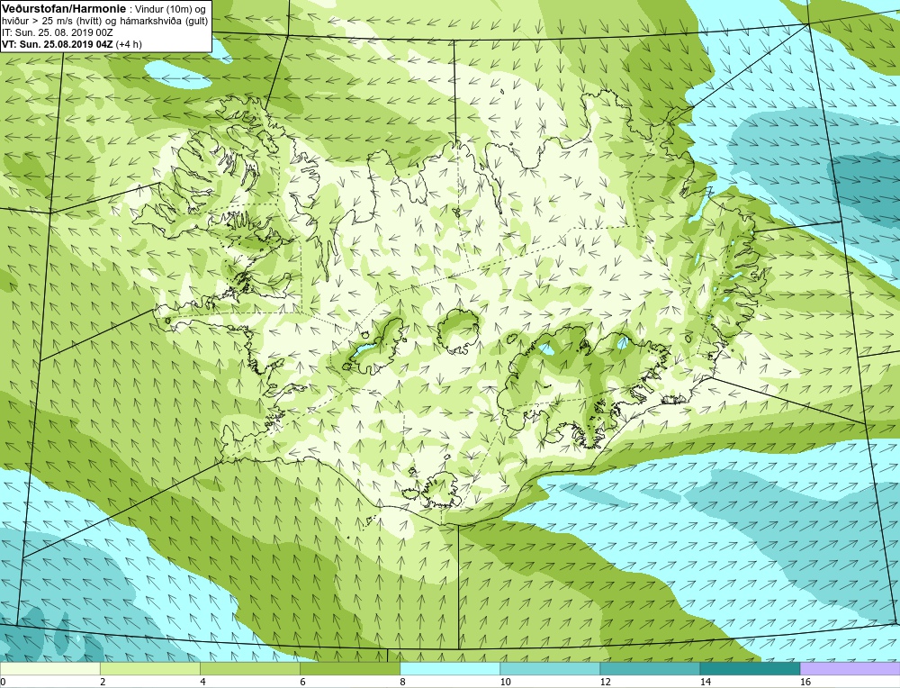The image size is (900, 688).
Task: Click the 12–14 m/s darker teal legend swatch
Action: click(x=650, y=668)
